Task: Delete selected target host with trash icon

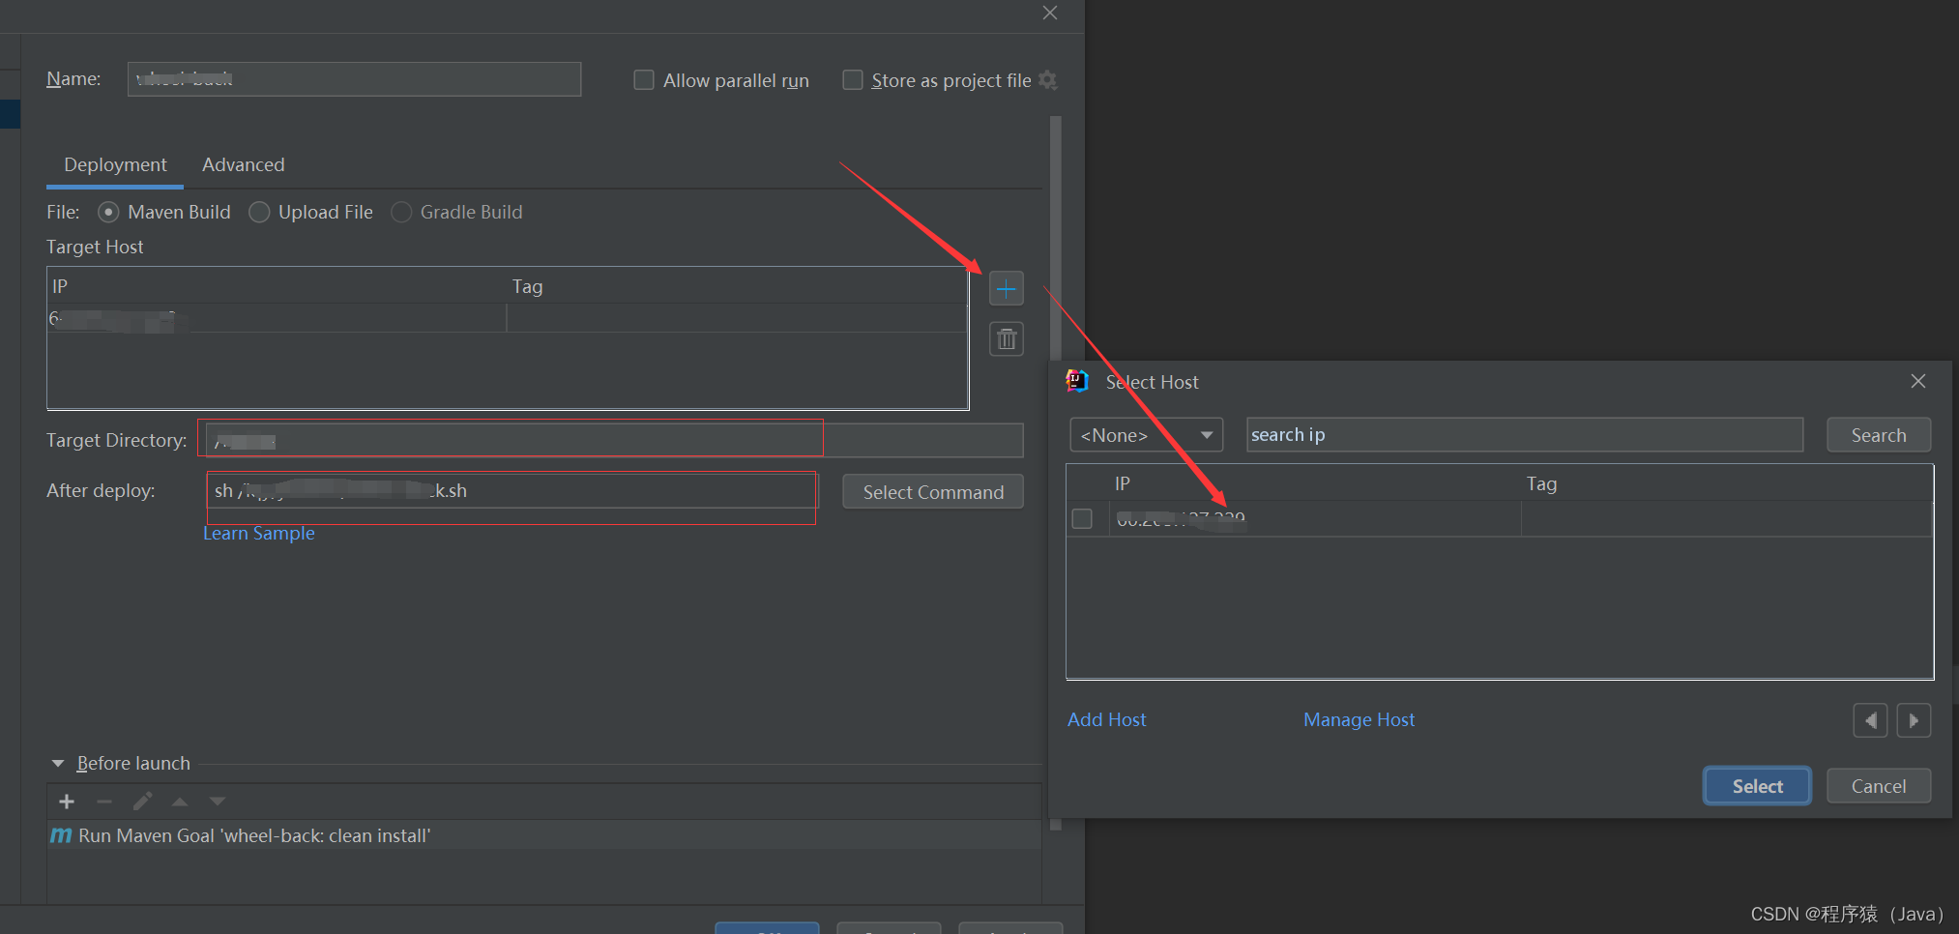Action: 1007,339
